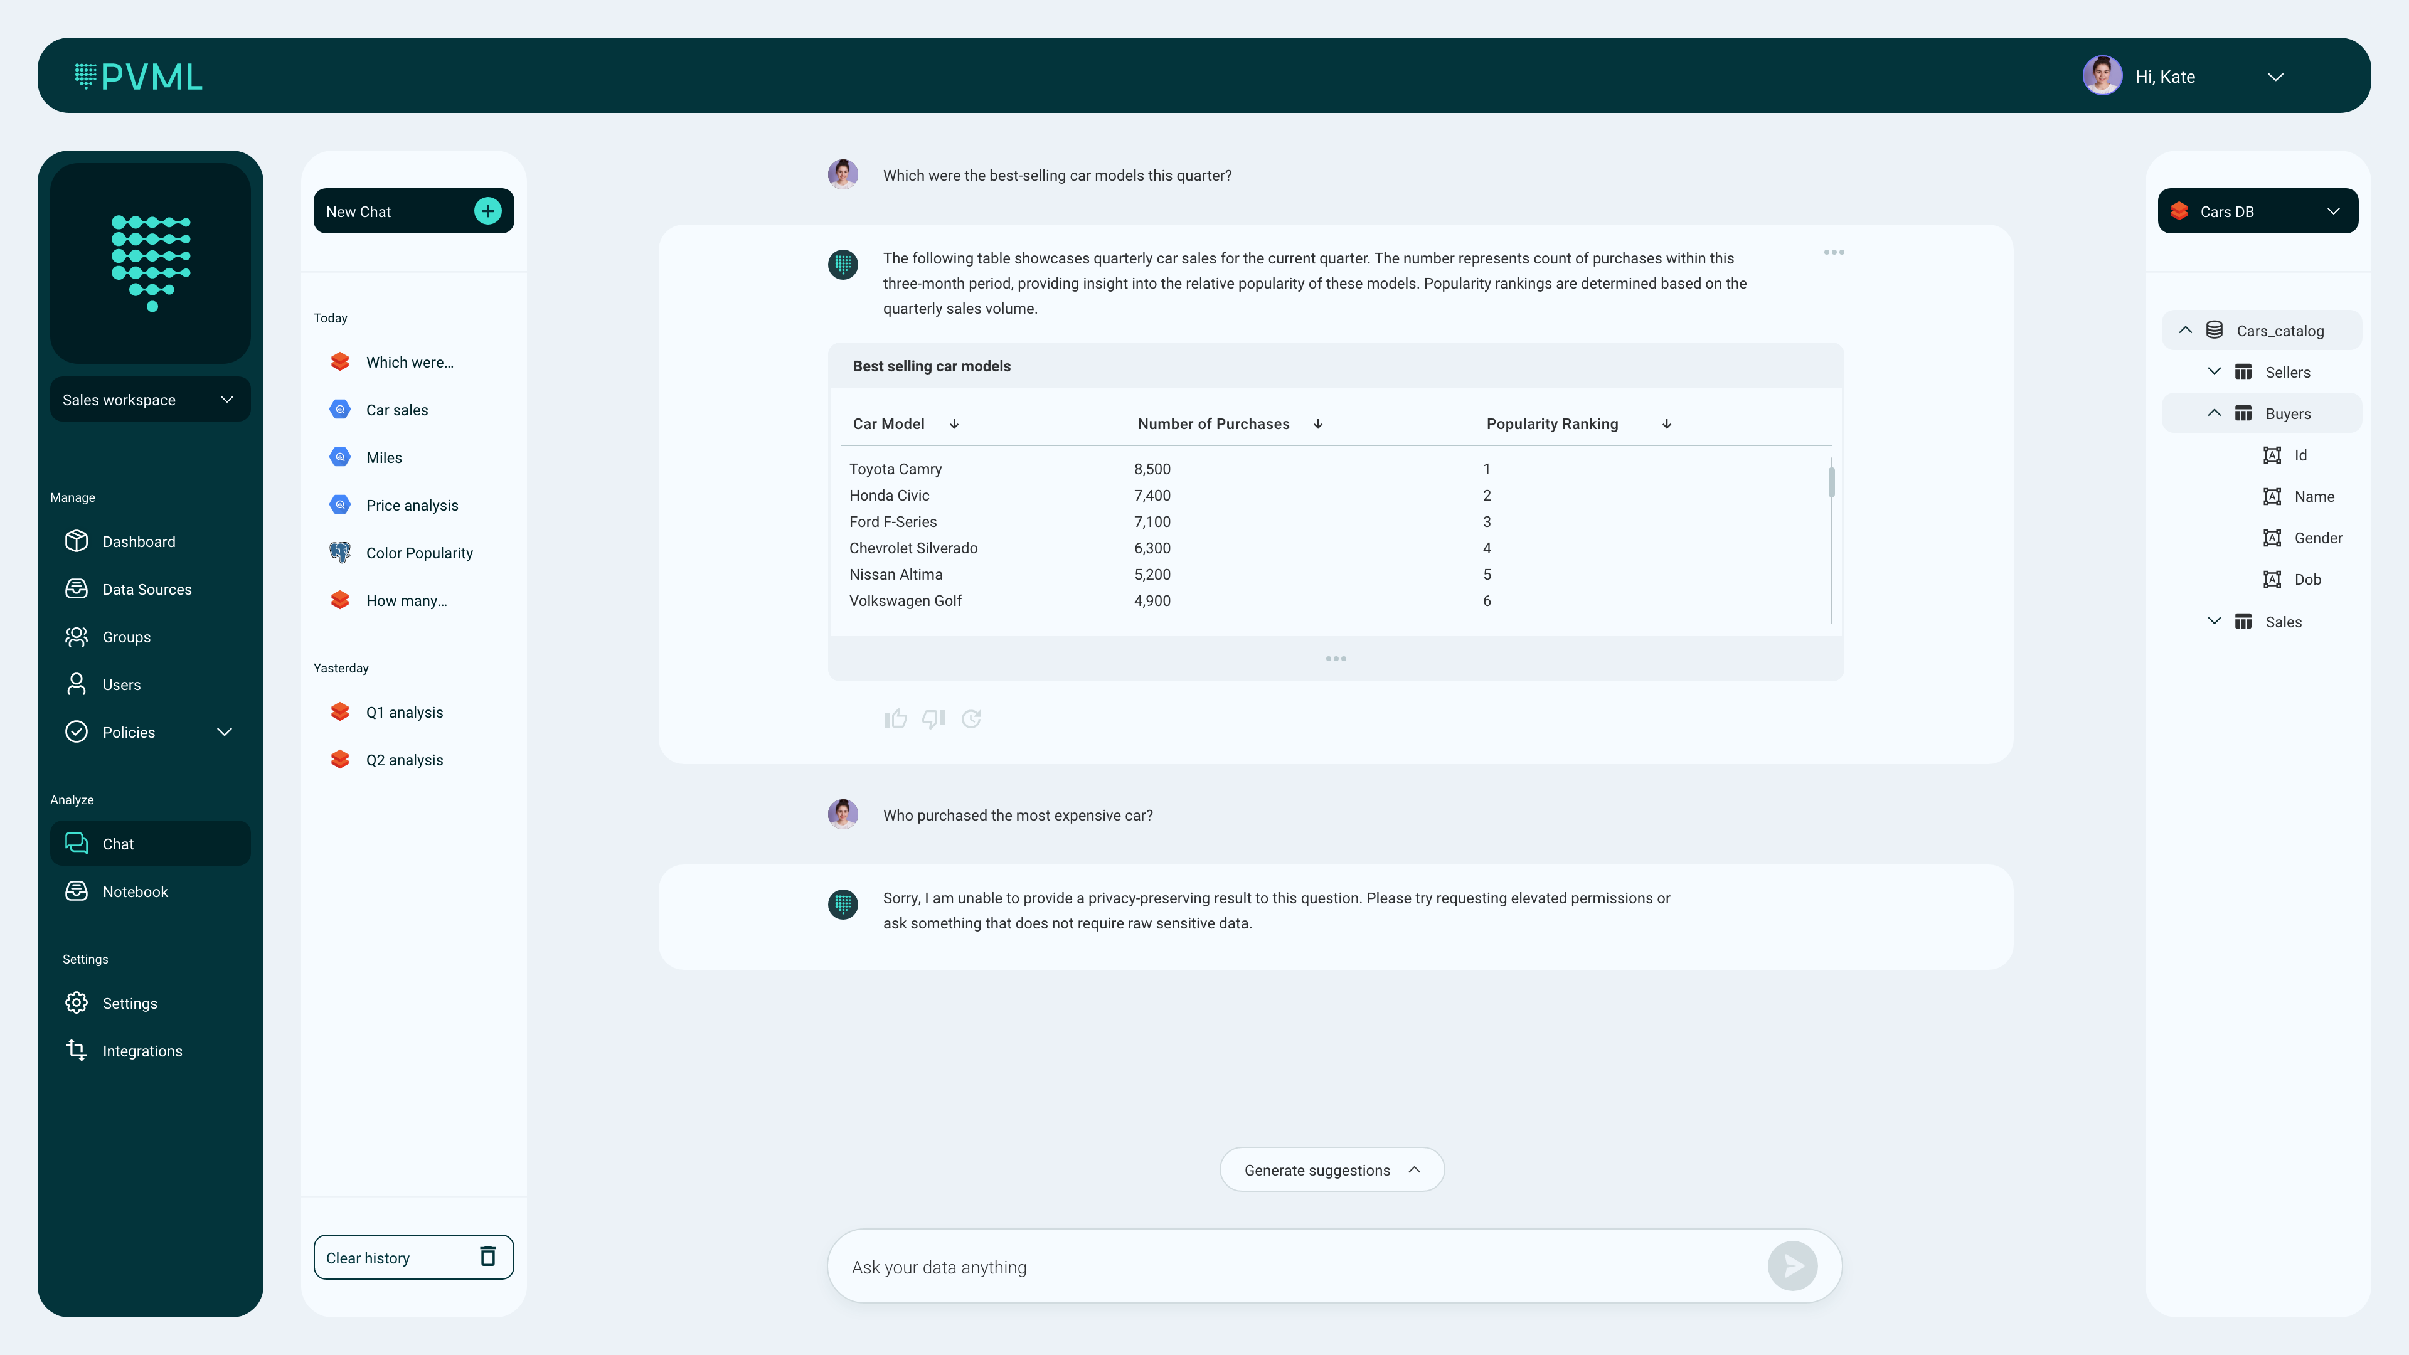Sort by the Car Model column arrow

point(954,423)
